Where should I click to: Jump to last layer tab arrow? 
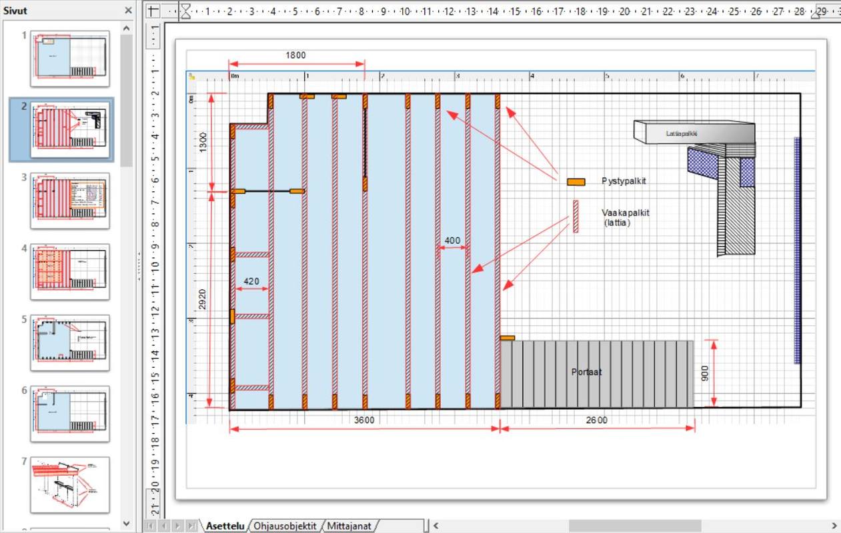[x=191, y=526]
